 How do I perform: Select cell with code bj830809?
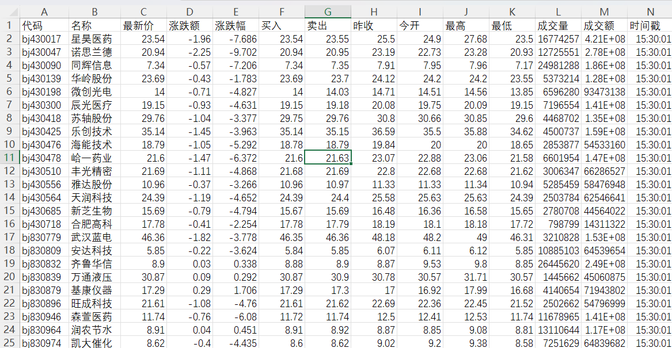[44, 250]
